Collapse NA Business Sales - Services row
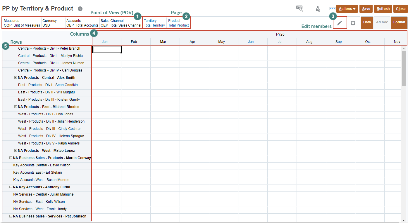This screenshot has height=223, width=408. click(x=11, y=216)
